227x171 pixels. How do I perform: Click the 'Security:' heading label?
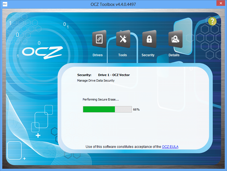[84, 75]
